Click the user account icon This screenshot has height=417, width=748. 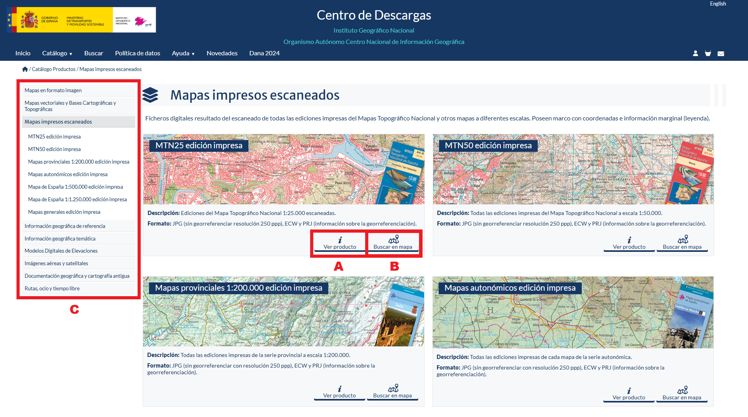click(x=695, y=53)
